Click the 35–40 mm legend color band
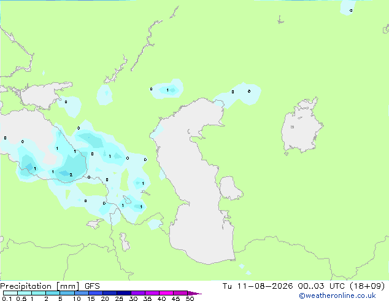The height and width of the screenshot is (301, 389). pyautogui.click(x=152, y=293)
